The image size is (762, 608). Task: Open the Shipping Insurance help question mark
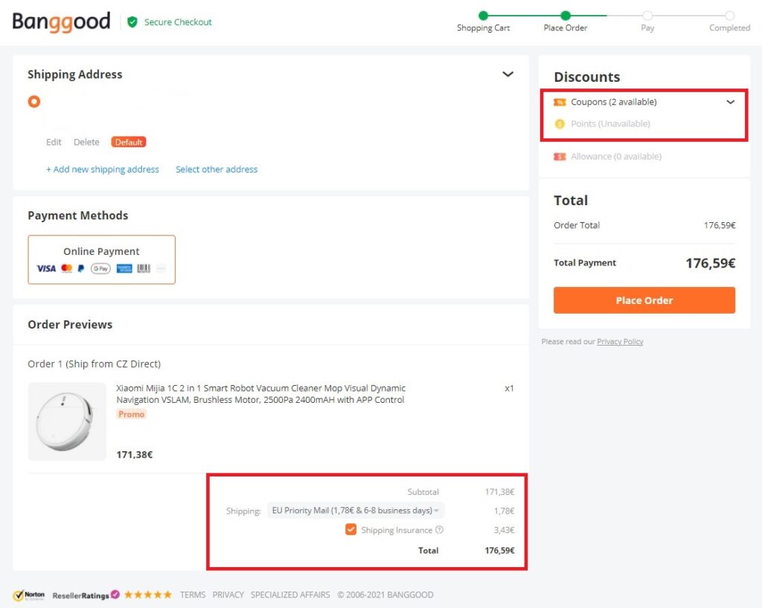point(439,530)
